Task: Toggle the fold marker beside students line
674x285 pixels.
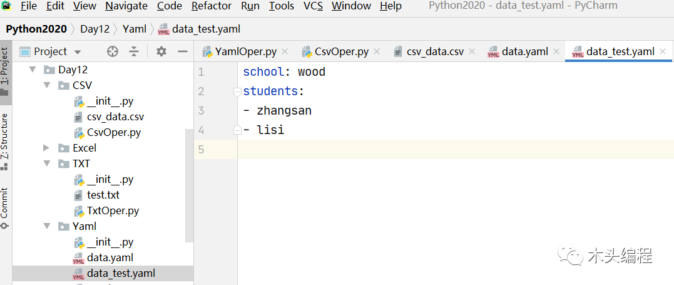Action: tap(237, 91)
